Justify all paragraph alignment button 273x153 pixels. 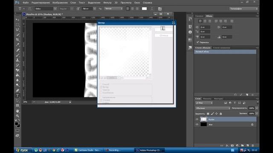232,21
